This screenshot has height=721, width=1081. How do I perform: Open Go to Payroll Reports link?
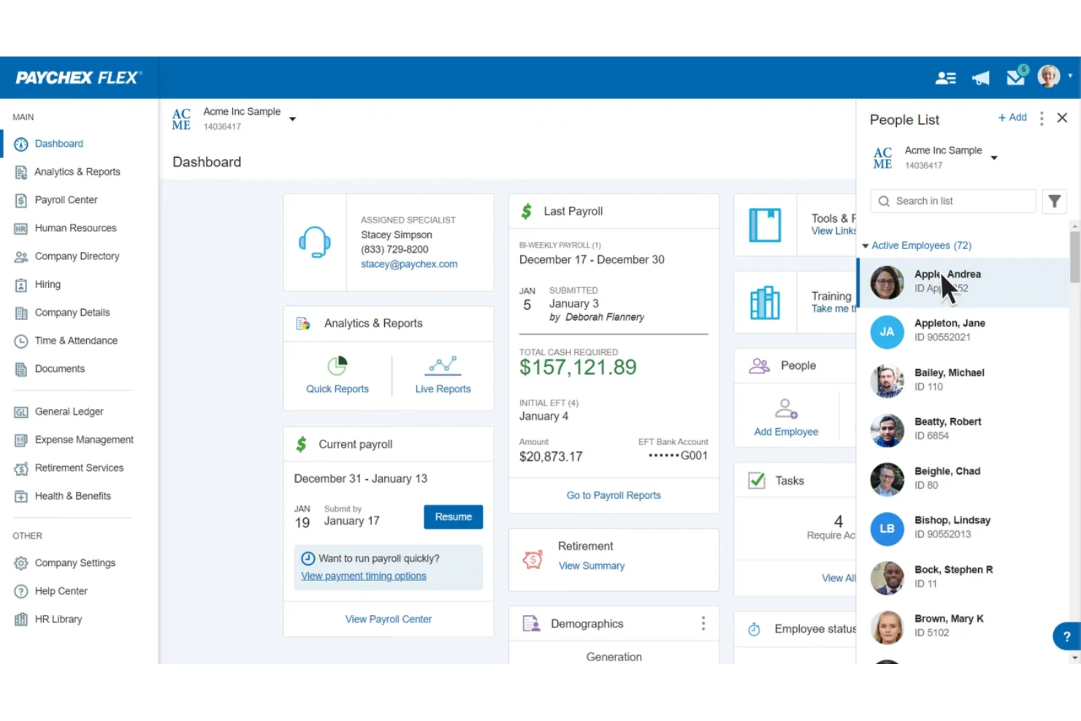[x=614, y=495]
